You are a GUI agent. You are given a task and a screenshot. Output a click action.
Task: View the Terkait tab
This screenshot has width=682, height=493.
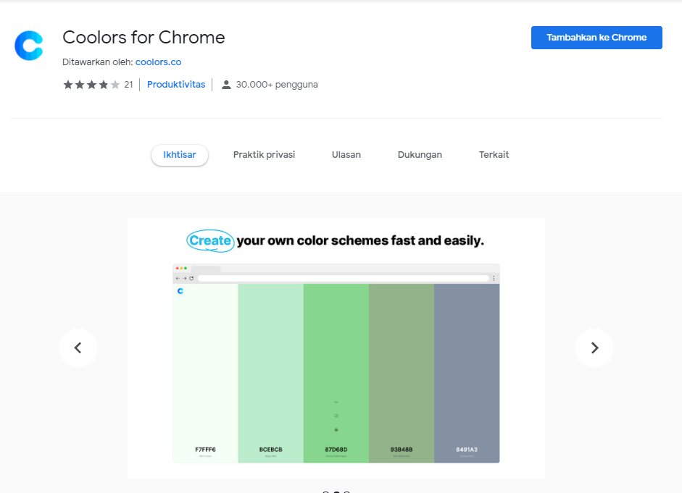tap(494, 154)
